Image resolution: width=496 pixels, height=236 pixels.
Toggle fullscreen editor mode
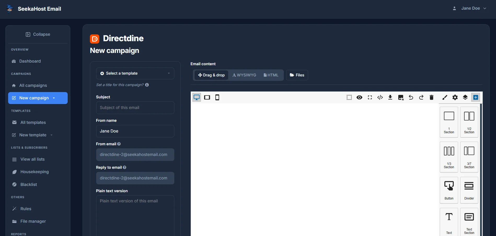[370, 98]
